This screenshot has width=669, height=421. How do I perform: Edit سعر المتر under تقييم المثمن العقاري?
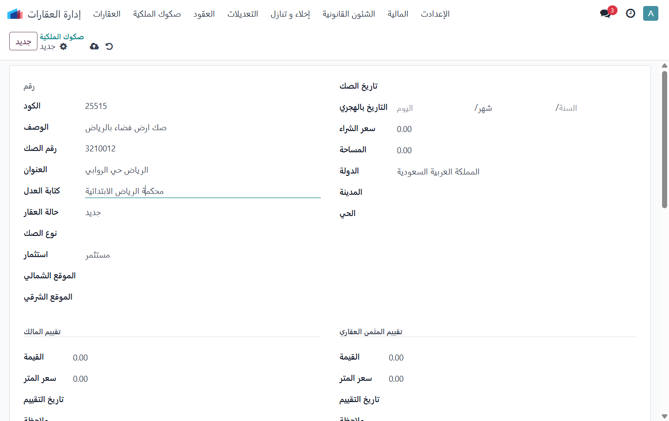point(512,379)
